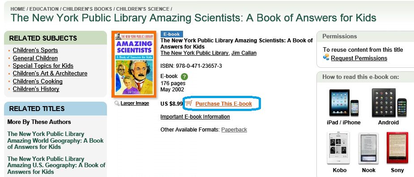Open Amazing World Geography related title
The height and width of the screenshot is (177, 414).
(x=55, y=140)
